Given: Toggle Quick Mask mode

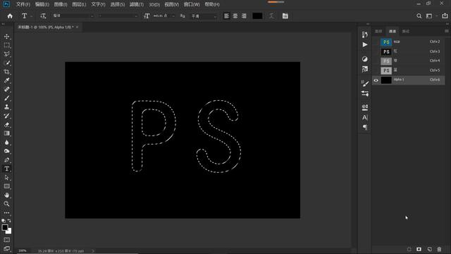Looking at the screenshot, I should pos(6,240).
